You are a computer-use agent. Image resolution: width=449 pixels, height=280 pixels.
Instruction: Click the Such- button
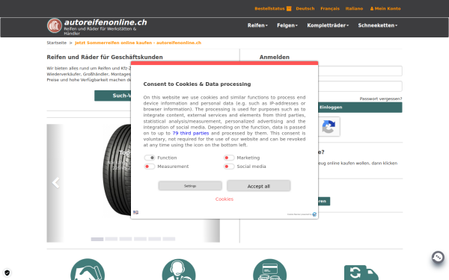(113, 96)
